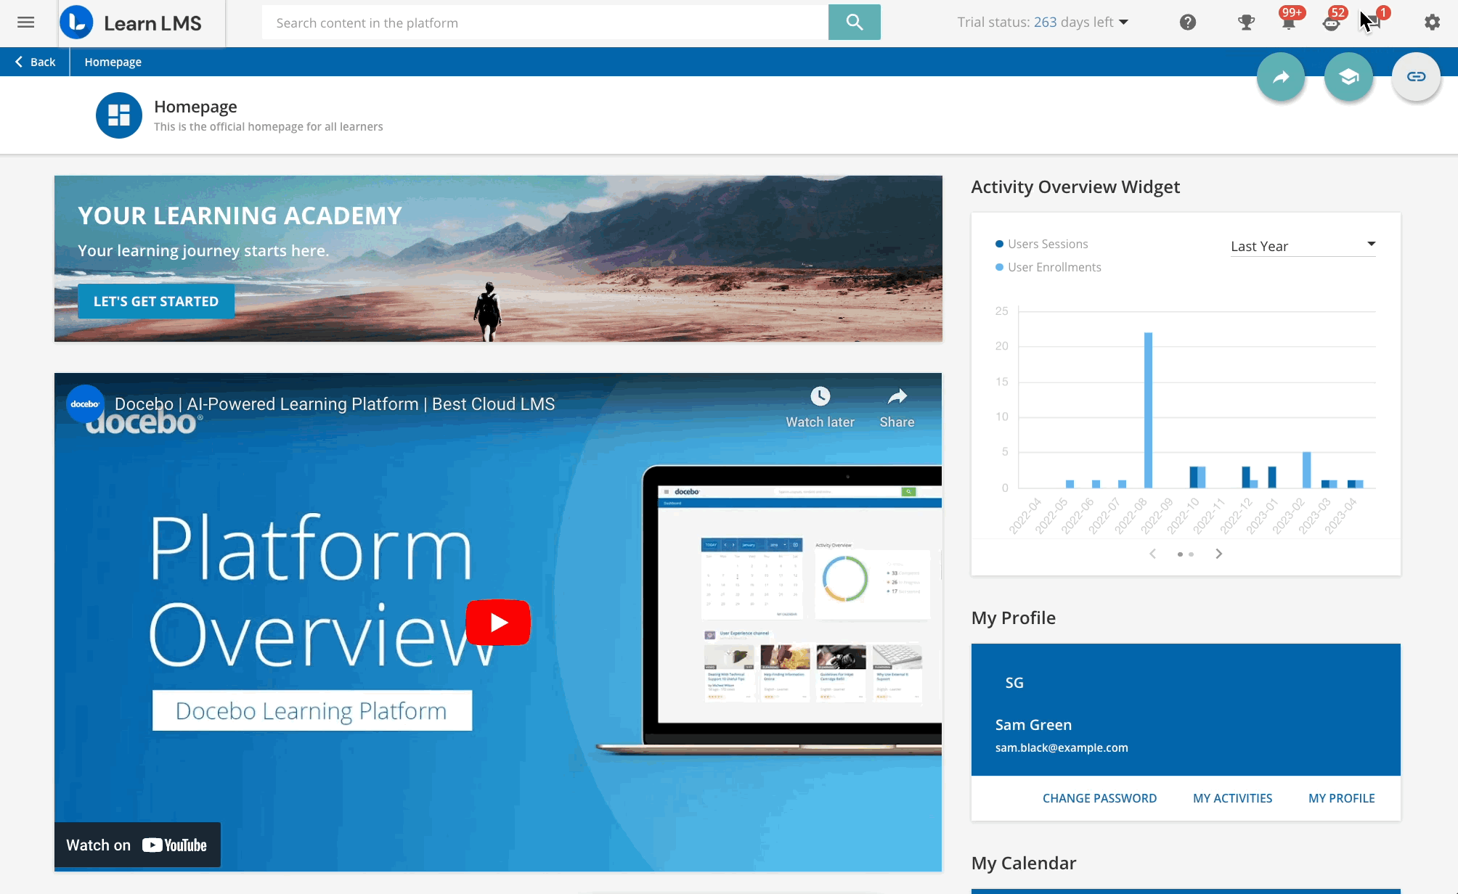Click the search content input field
The width and height of the screenshot is (1458, 894).
coord(545,22)
